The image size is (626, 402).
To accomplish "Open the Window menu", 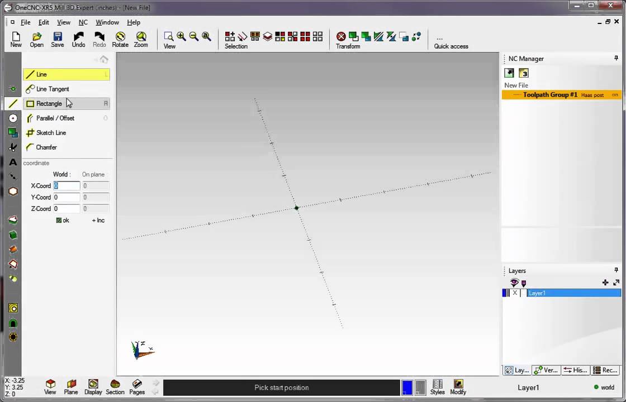I will [107, 22].
